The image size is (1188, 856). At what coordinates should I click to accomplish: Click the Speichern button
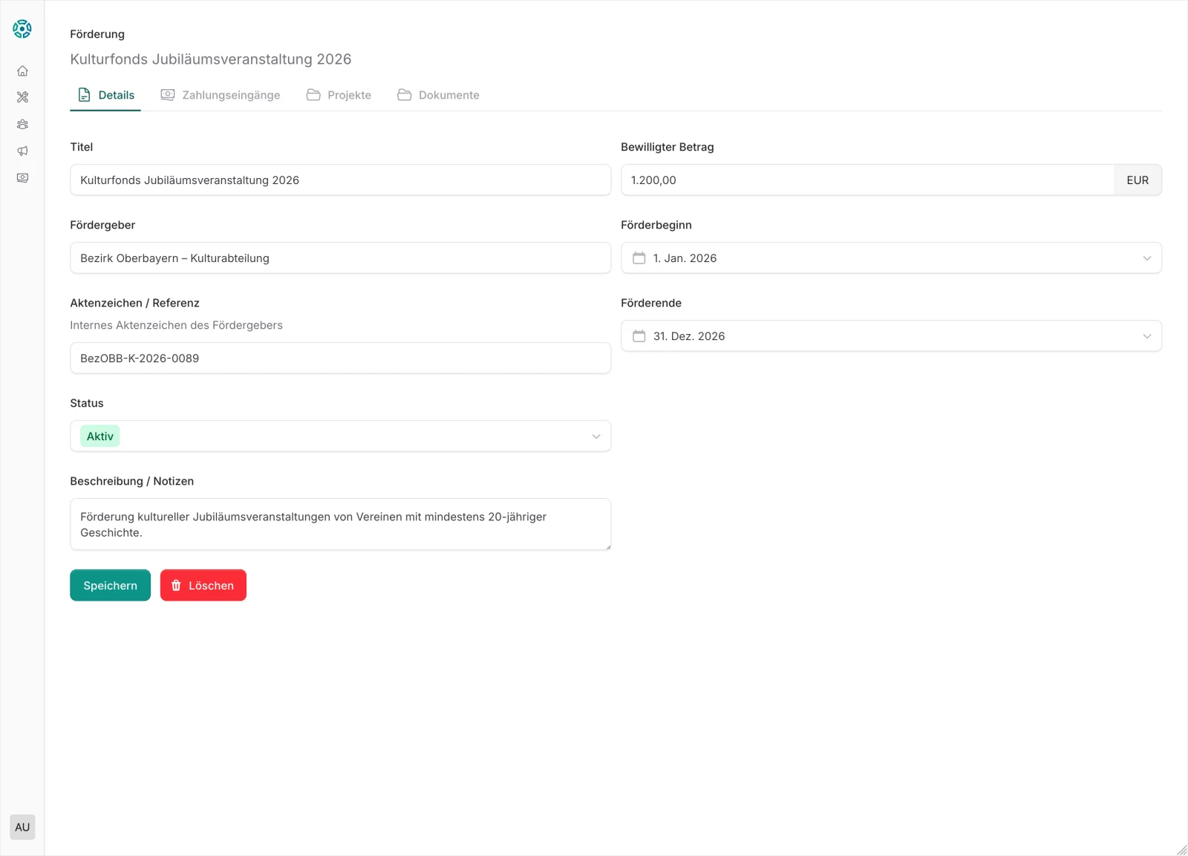pyautogui.click(x=110, y=585)
